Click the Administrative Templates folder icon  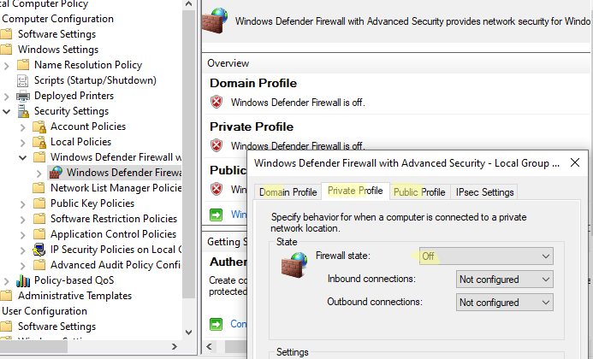pyautogui.click(x=6, y=296)
